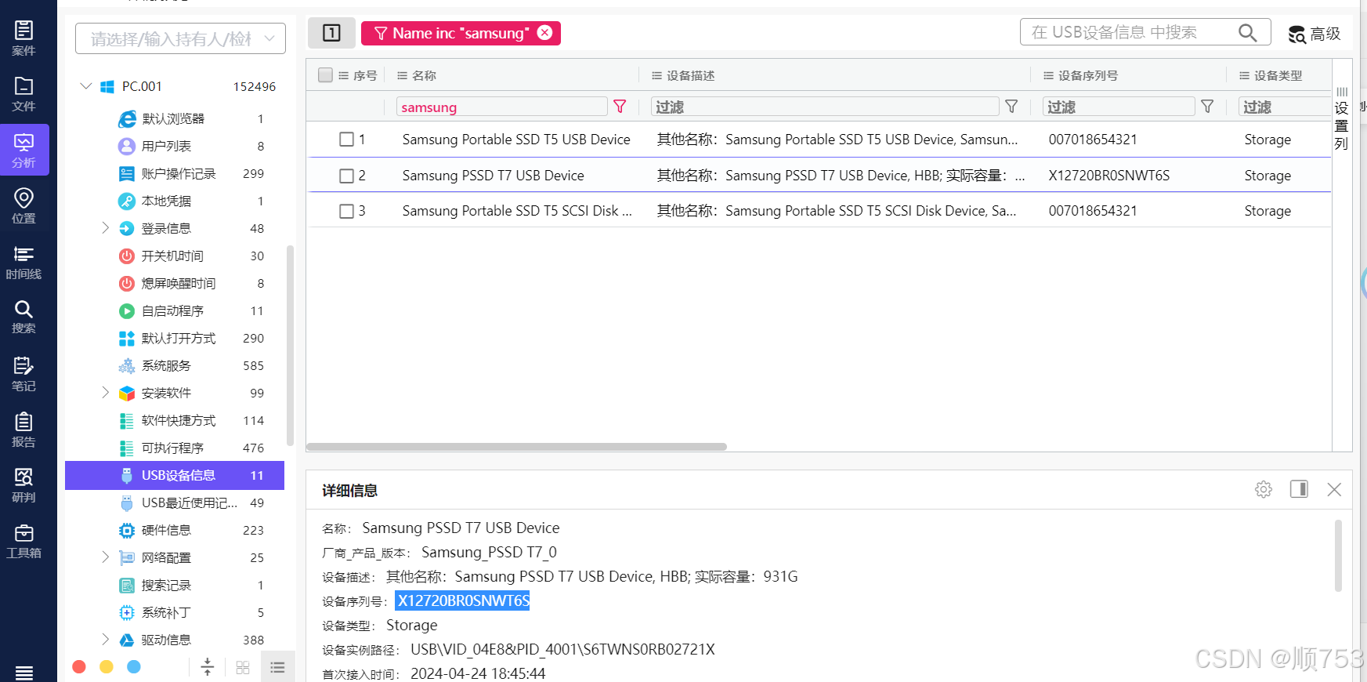
Task: Click the highlighted serial in detail panel
Action: (463, 600)
